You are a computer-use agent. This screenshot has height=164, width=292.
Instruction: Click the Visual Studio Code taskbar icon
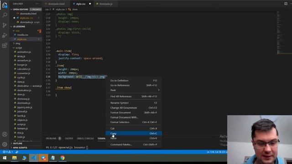[34, 158]
